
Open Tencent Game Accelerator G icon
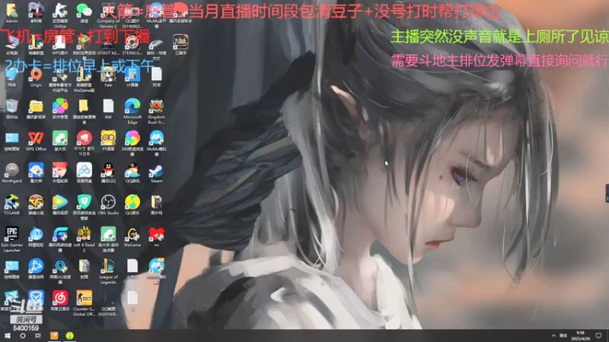click(x=60, y=239)
